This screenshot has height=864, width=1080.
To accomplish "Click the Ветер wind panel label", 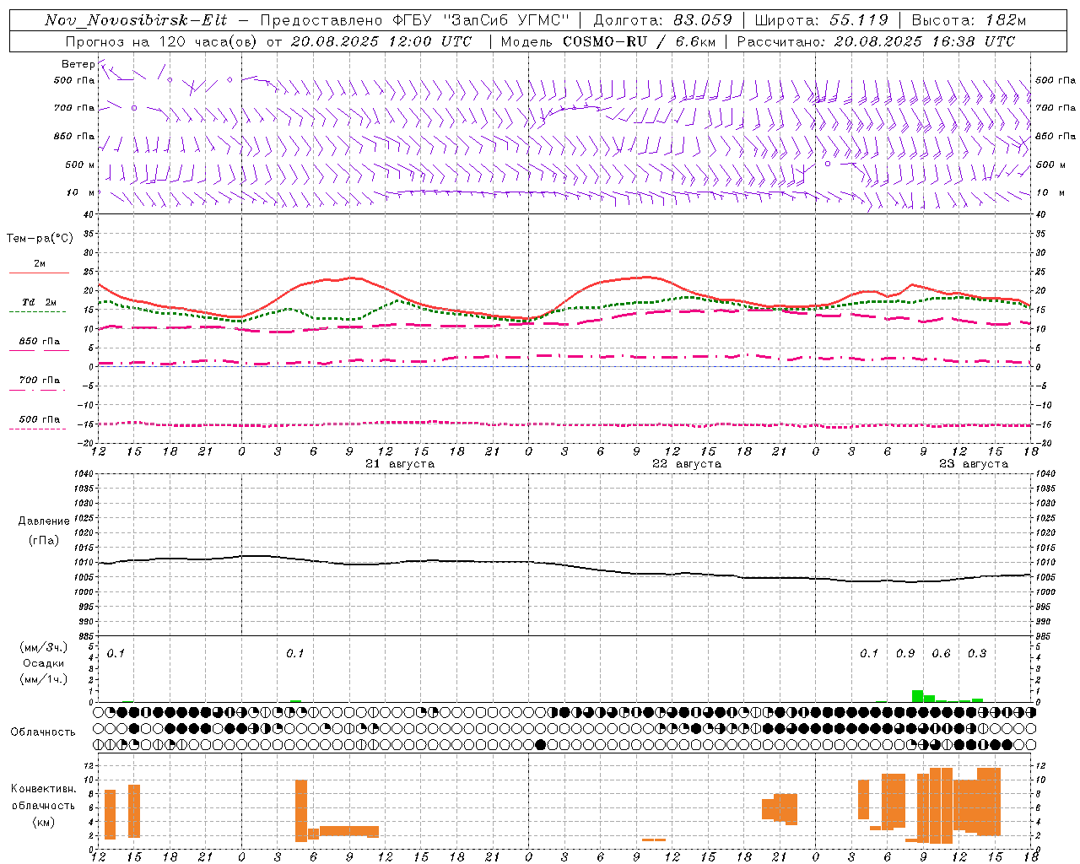I will (78, 64).
